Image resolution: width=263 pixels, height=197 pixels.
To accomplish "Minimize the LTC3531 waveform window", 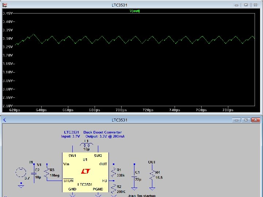I will pos(236,5).
